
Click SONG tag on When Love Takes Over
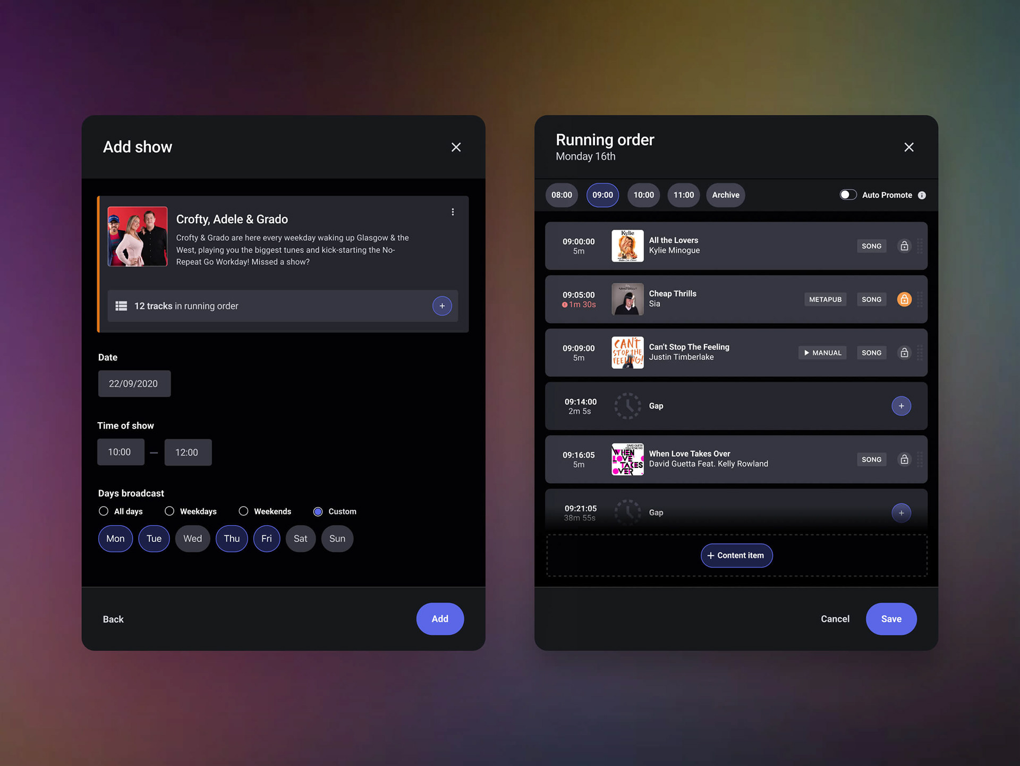(x=872, y=459)
